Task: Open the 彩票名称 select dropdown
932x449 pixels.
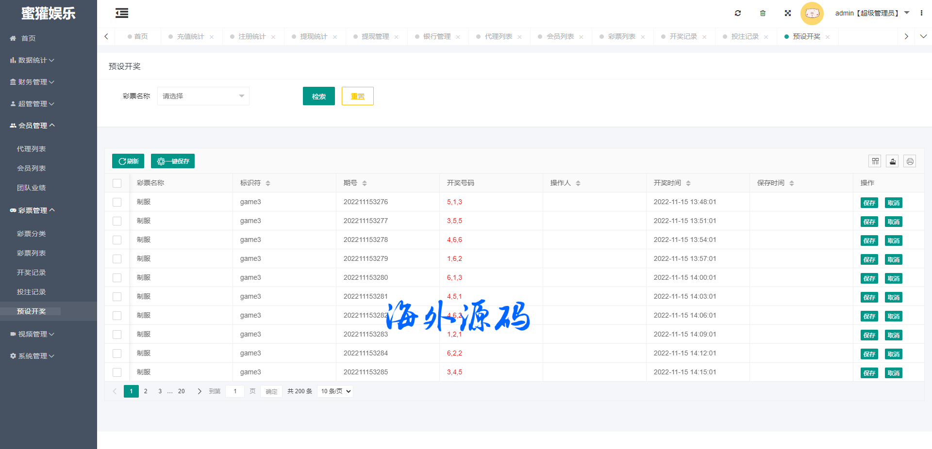Action: 203,96
